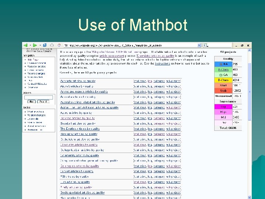This screenshot has height=199, width=265.
Task: Open Community articles by quality
Action: click(x=79, y=156)
